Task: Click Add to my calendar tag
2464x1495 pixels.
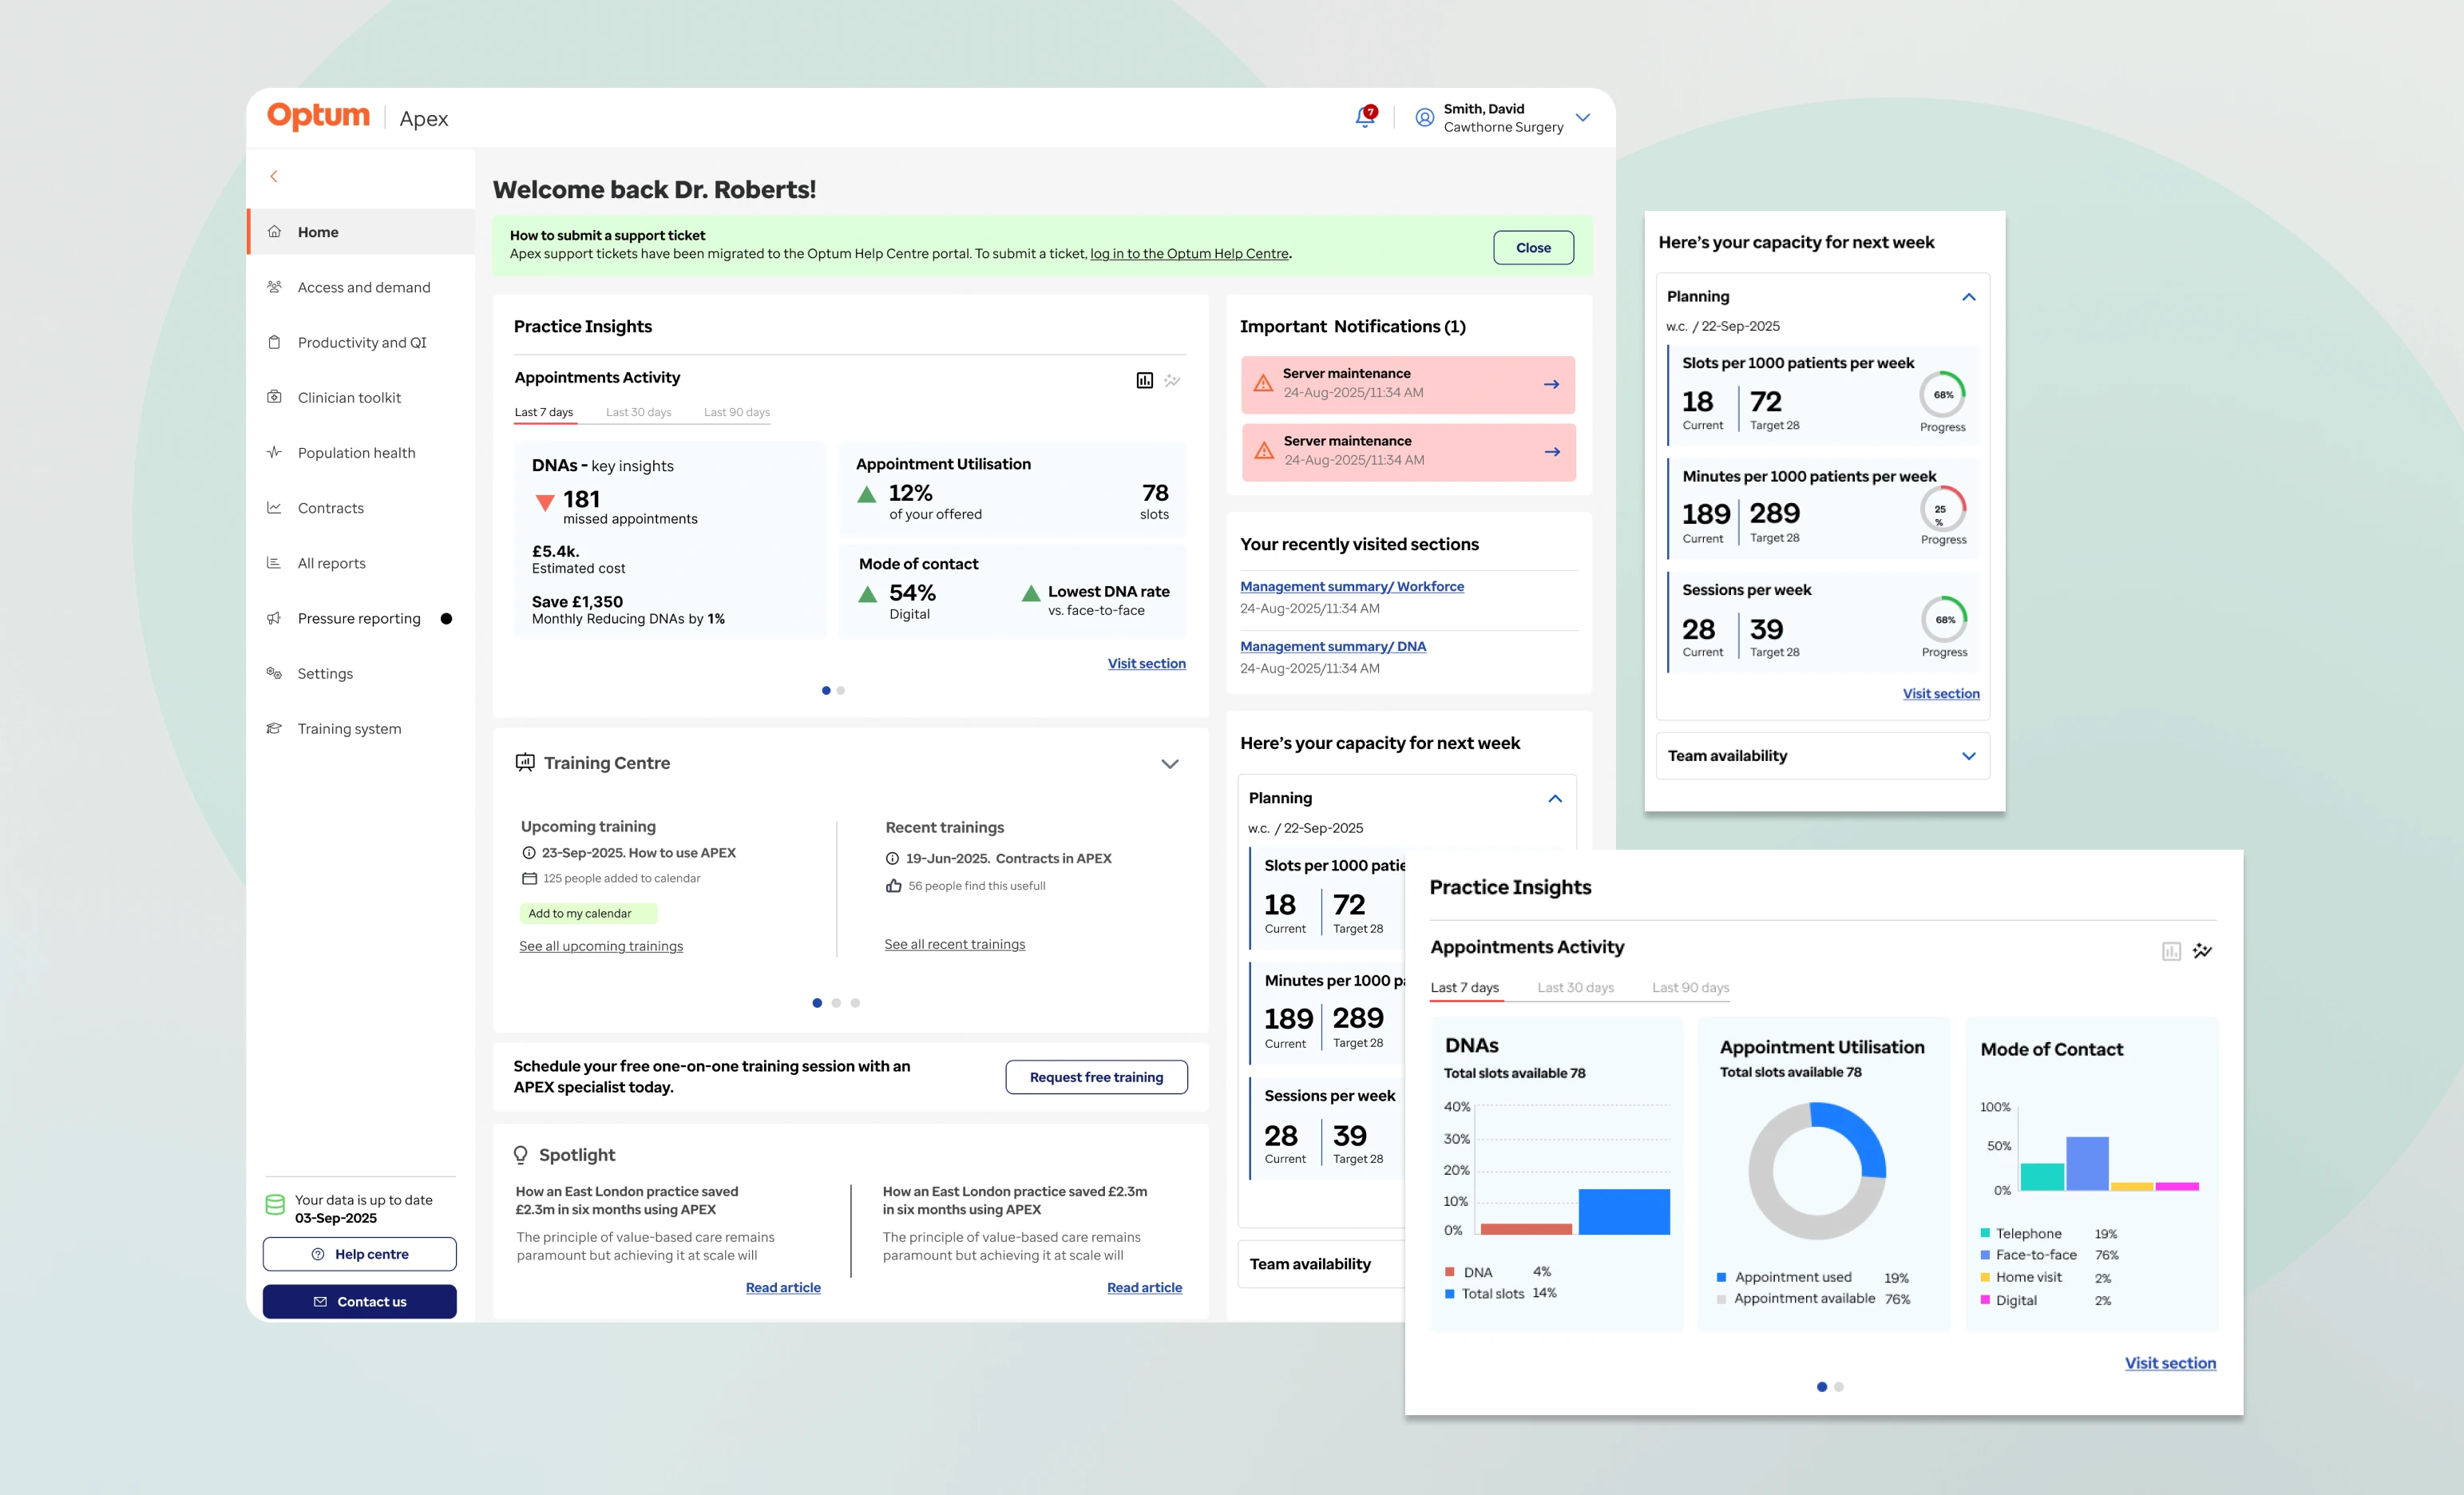Action: (588, 913)
